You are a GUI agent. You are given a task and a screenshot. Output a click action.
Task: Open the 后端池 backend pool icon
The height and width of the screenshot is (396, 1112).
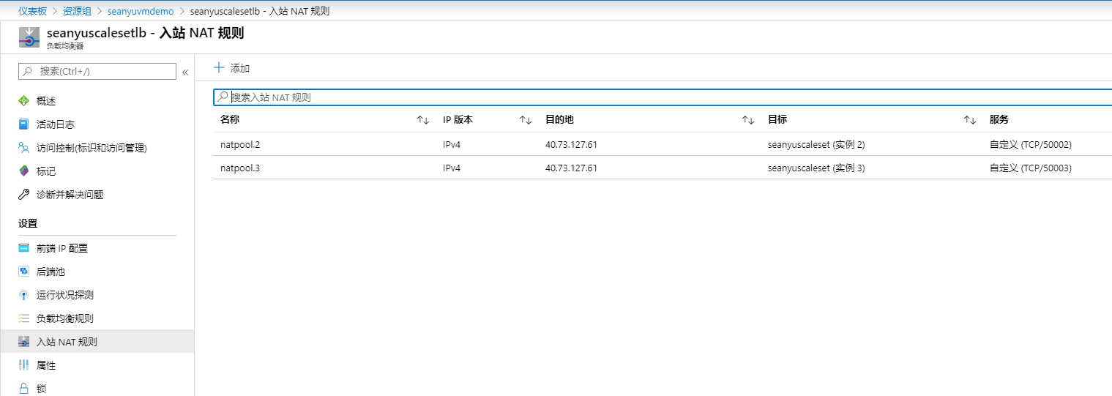pos(23,272)
